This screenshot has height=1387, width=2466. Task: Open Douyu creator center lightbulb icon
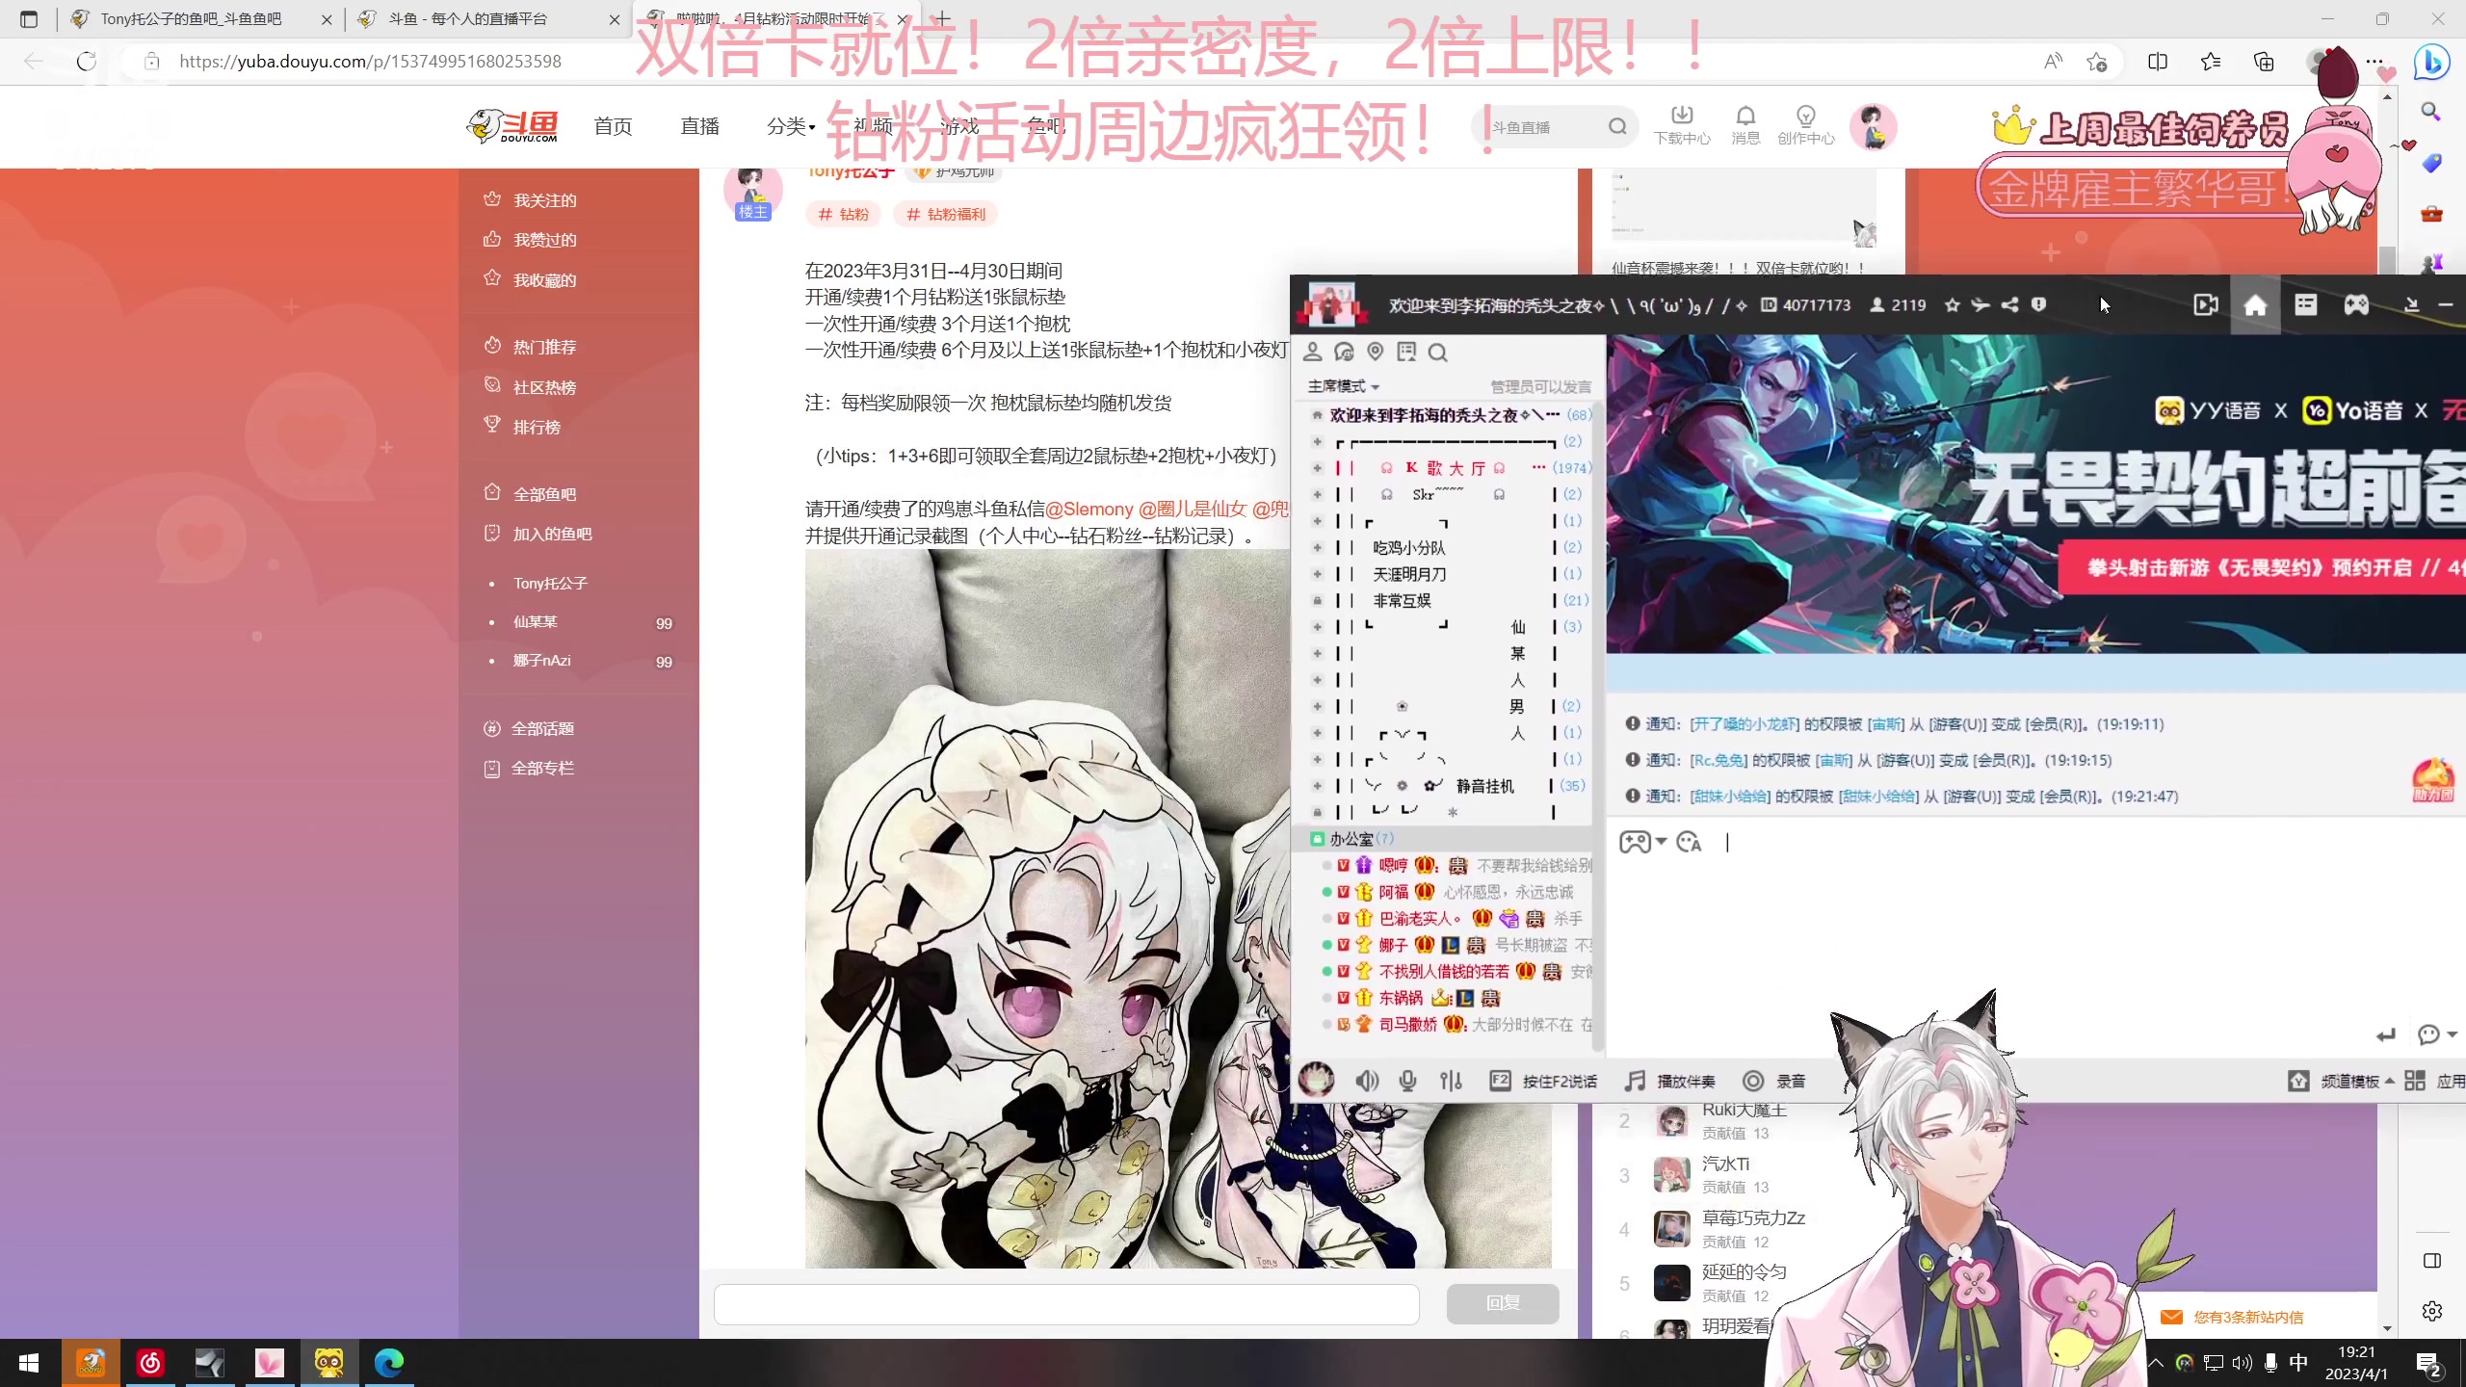point(1806,126)
